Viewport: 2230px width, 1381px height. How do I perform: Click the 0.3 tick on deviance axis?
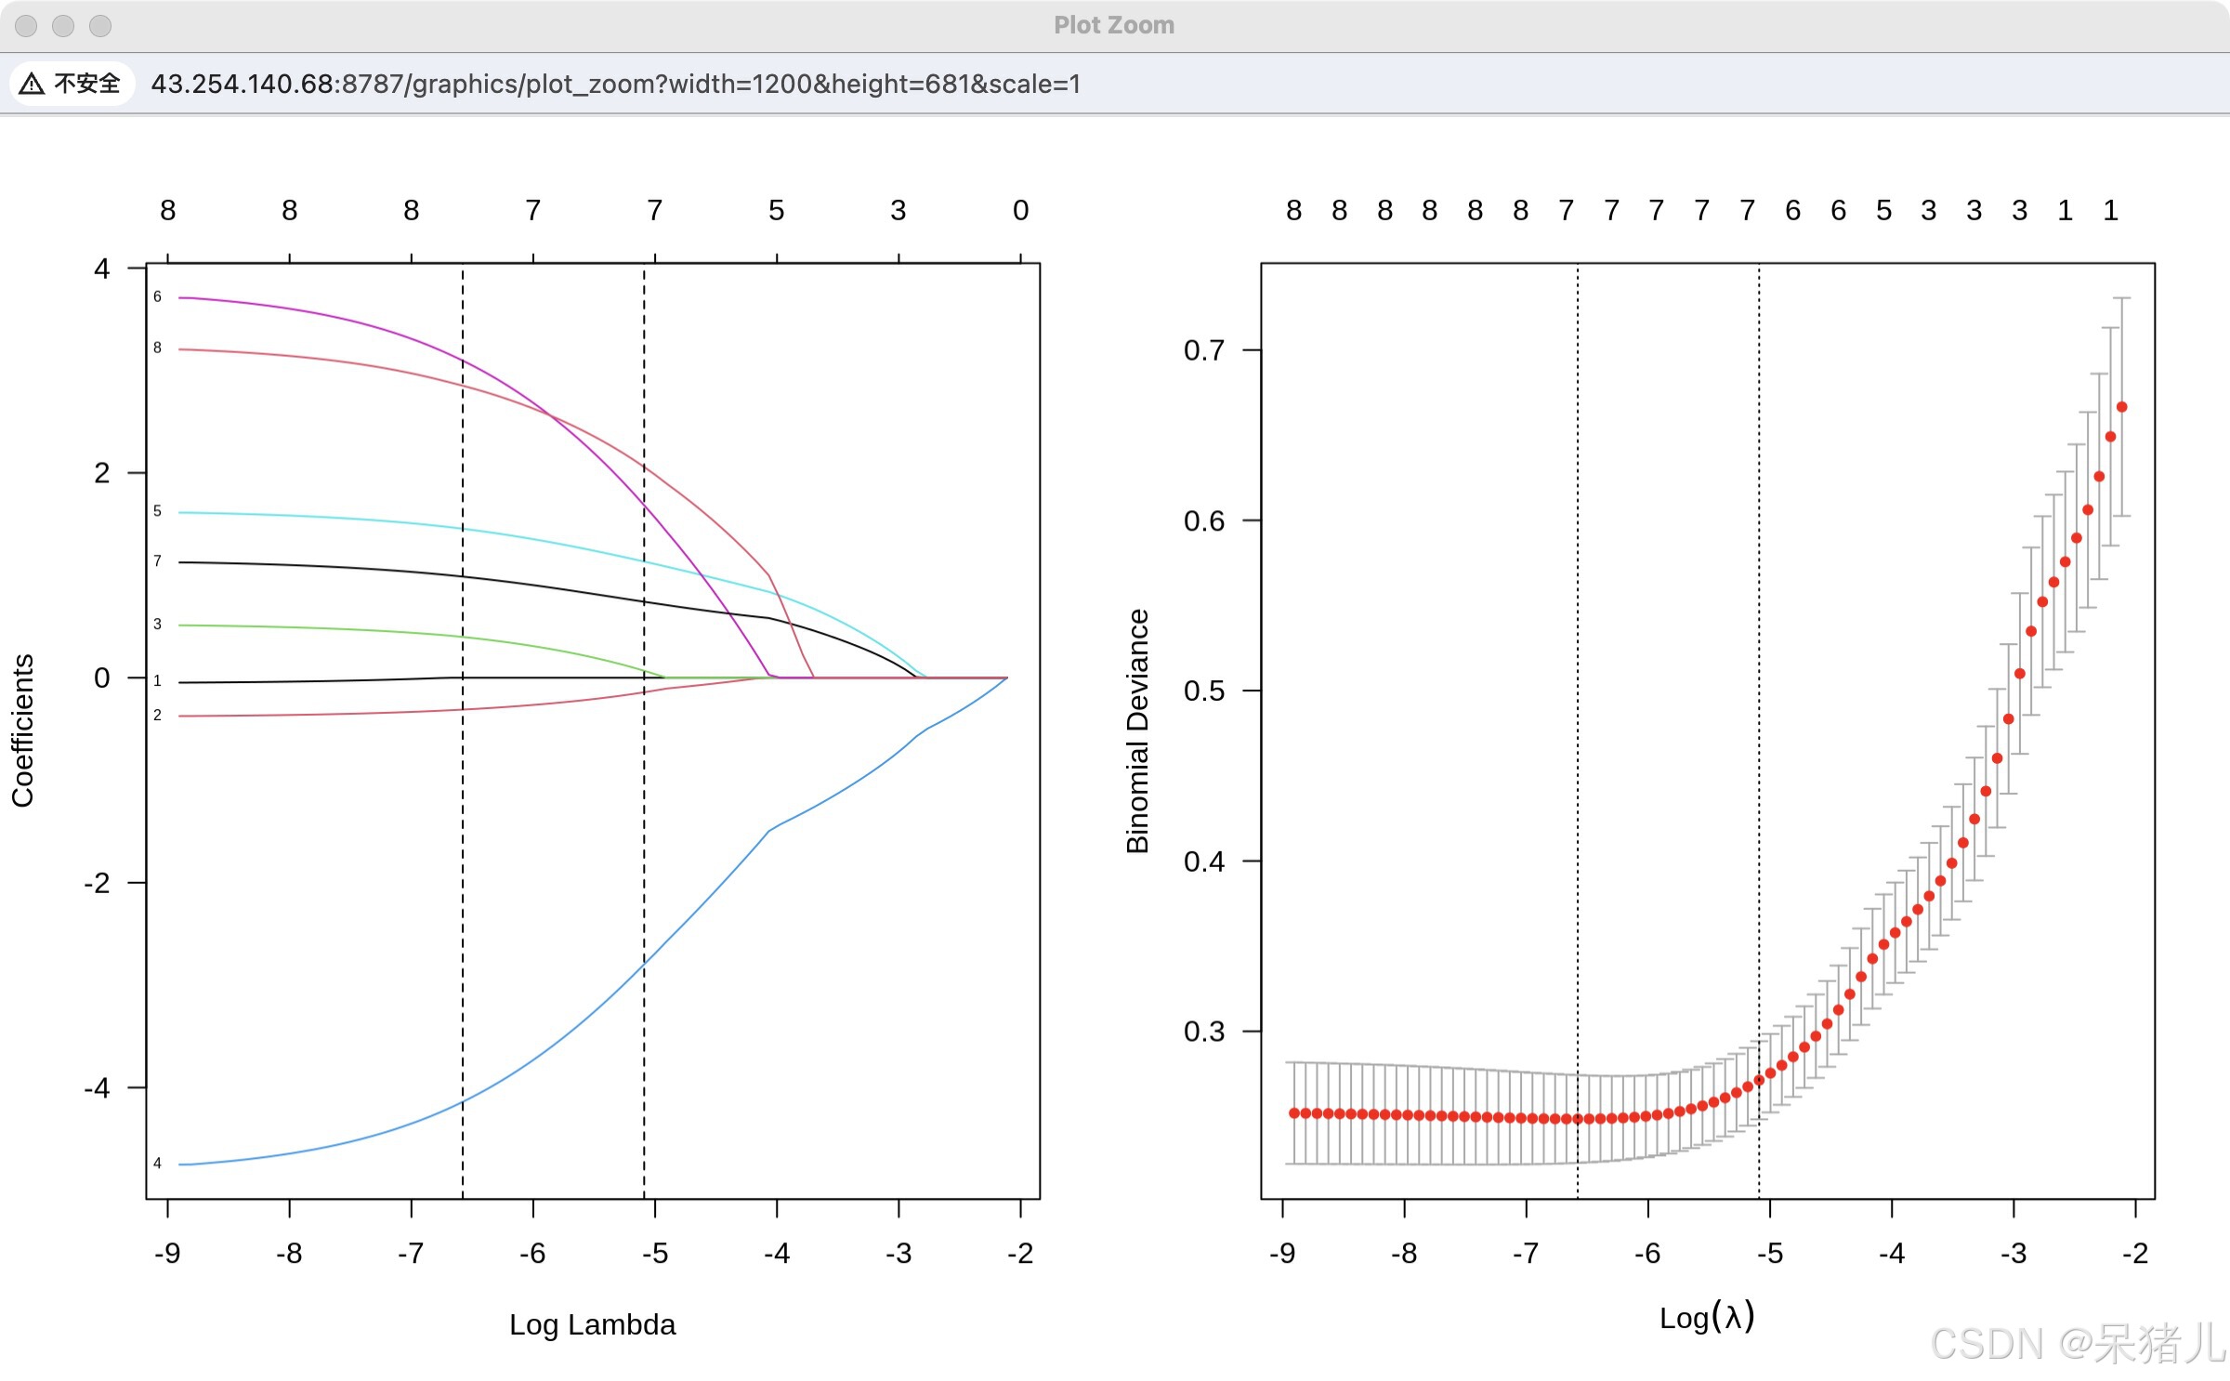pyautogui.click(x=1204, y=1032)
